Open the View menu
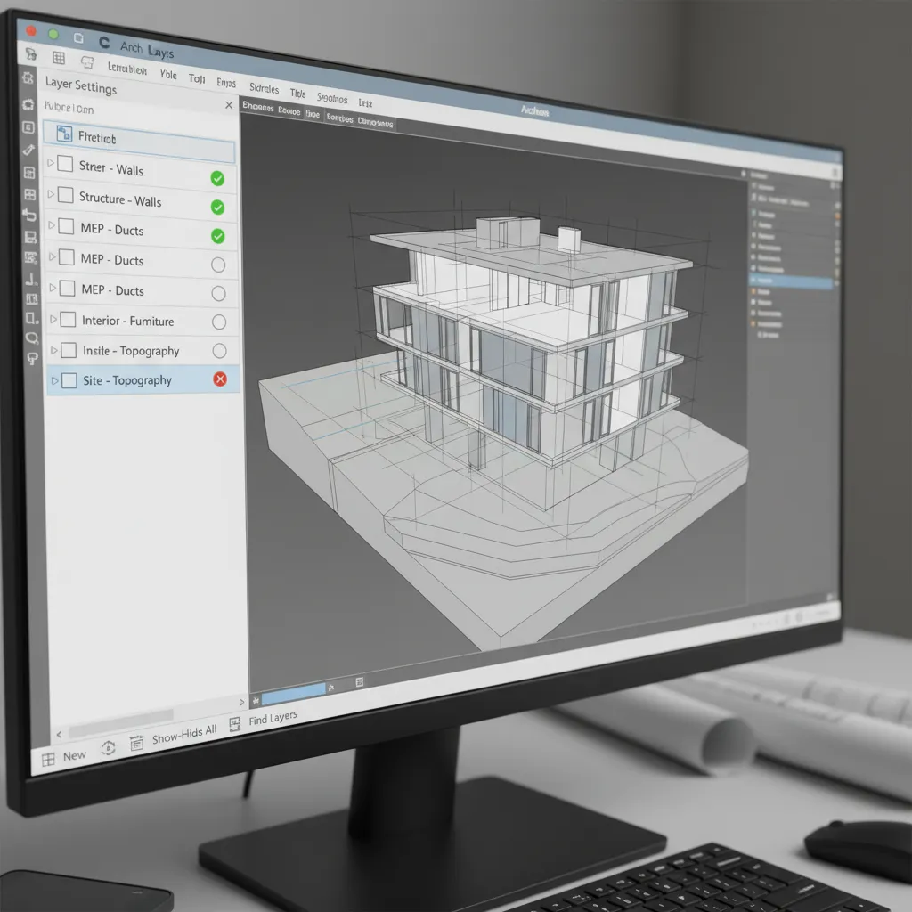The height and width of the screenshot is (912, 912). (x=168, y=75)
